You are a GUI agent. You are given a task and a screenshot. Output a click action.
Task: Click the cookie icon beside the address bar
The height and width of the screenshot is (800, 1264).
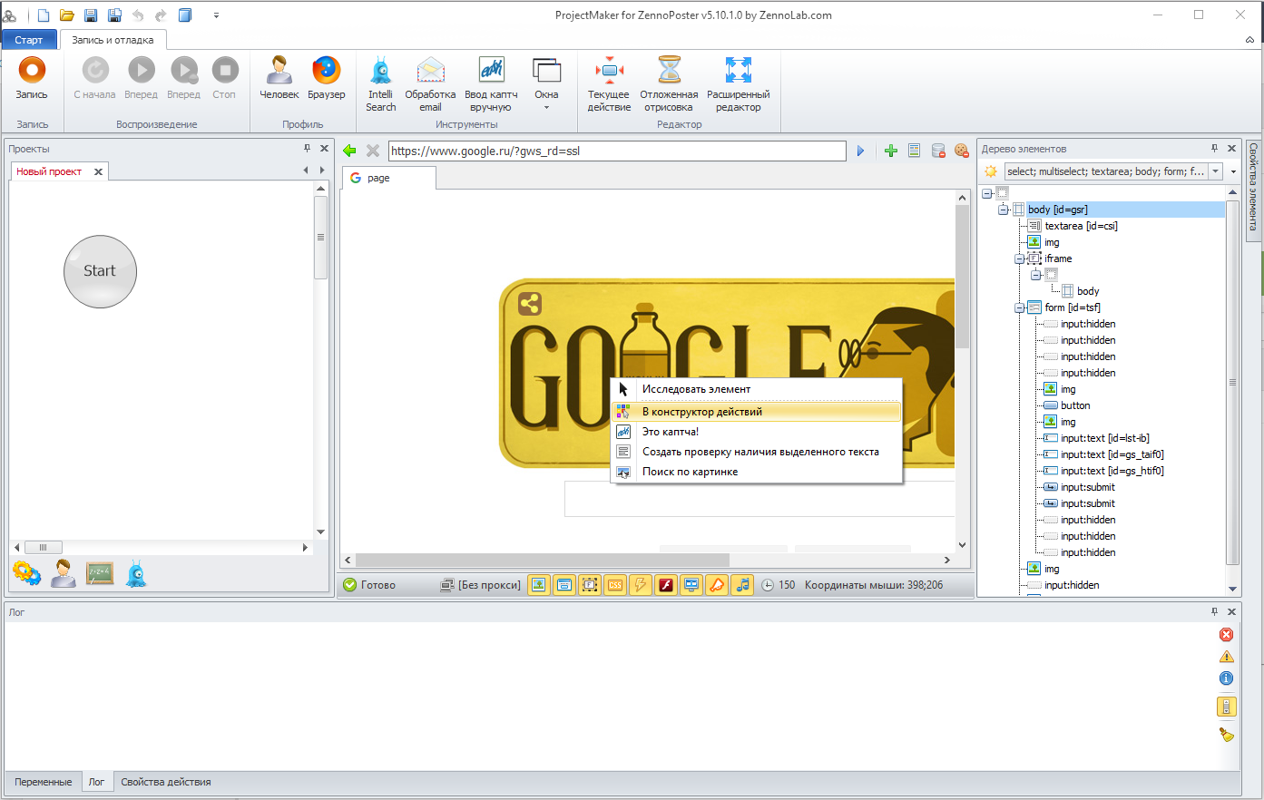pos(961,151)
